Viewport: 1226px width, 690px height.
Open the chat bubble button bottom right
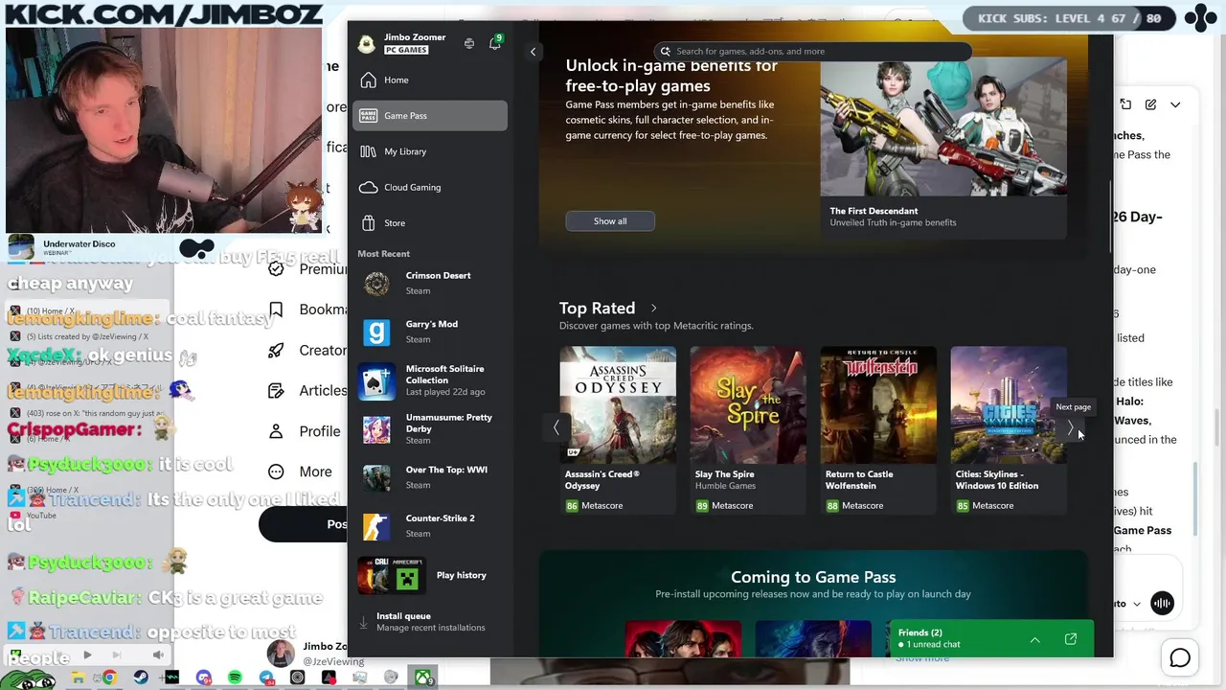1180,658
